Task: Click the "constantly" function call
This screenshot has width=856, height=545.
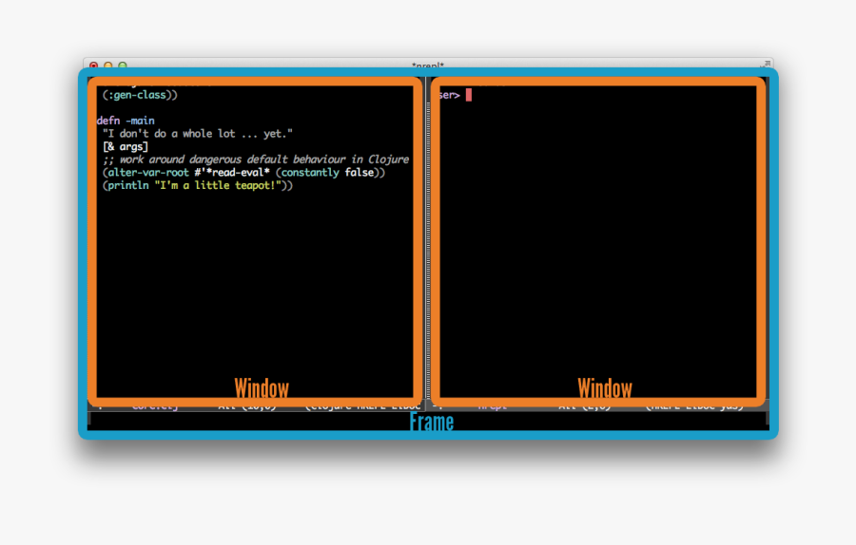Action: pyautogui.click(x=310, y=173)
